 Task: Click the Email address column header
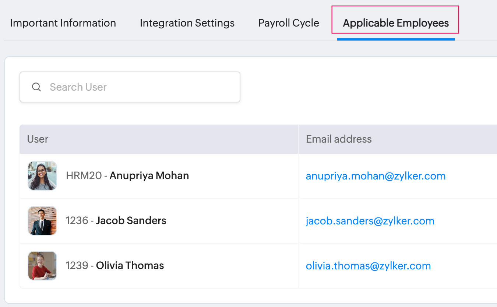339,139
